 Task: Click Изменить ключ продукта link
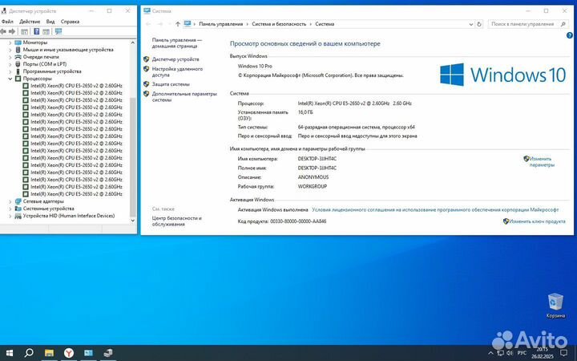click(x=537, y=221)
